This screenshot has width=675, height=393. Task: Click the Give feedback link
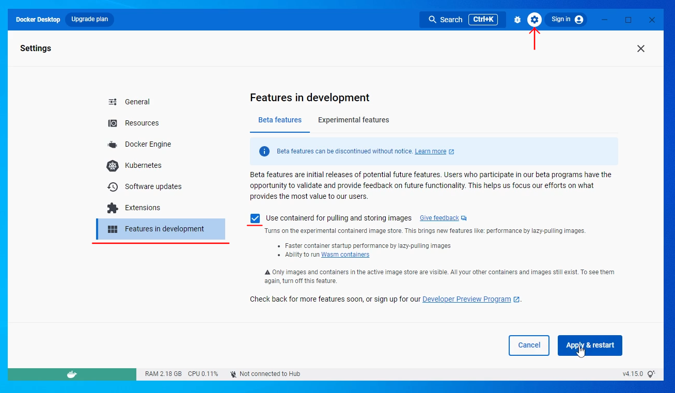[x=439, y=218]
